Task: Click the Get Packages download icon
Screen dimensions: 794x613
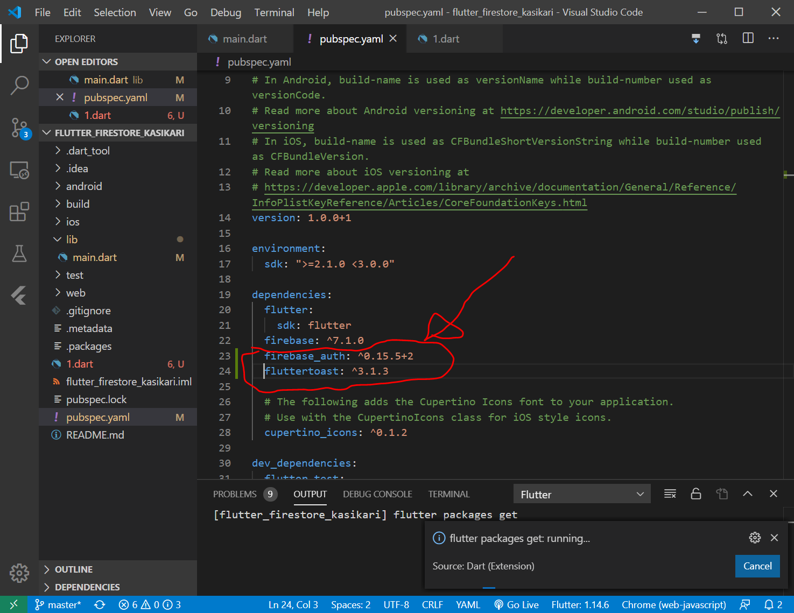Action: coord(696,39)
